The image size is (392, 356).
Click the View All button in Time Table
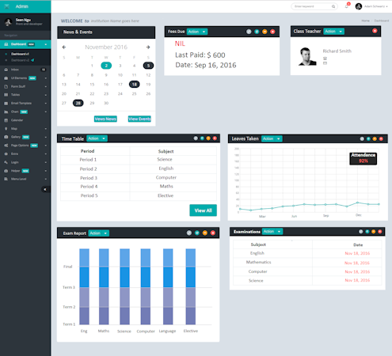203,210
